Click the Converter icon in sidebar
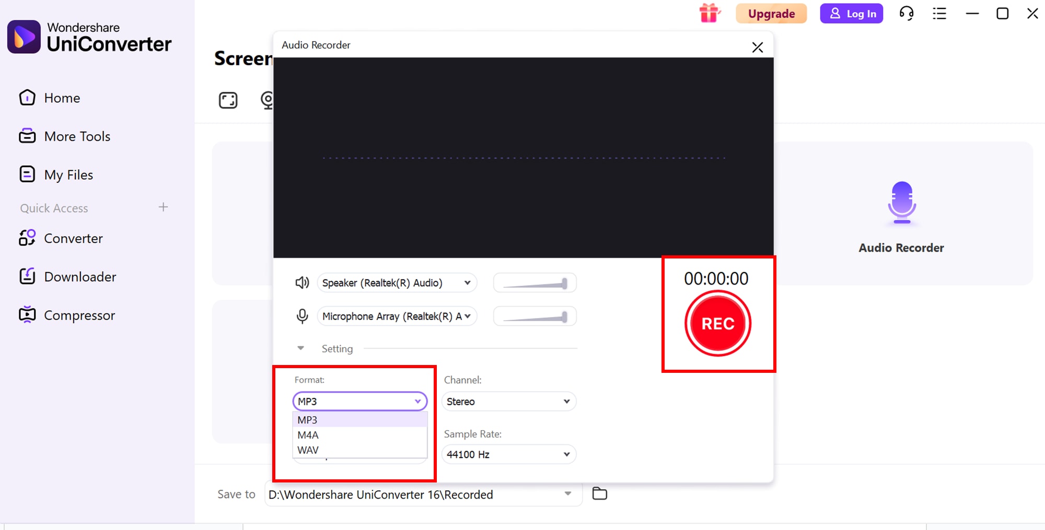Screen dimensions: 1045x530 pyautogui.click(x=27, y=238)
